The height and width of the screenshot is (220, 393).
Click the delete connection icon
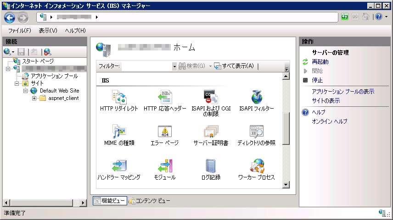47,52
